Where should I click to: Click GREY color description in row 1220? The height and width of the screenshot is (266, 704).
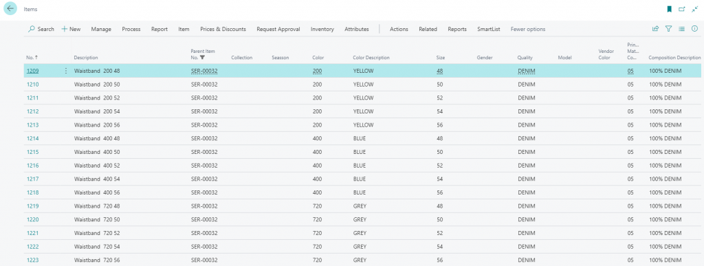[x=360, y=220]
